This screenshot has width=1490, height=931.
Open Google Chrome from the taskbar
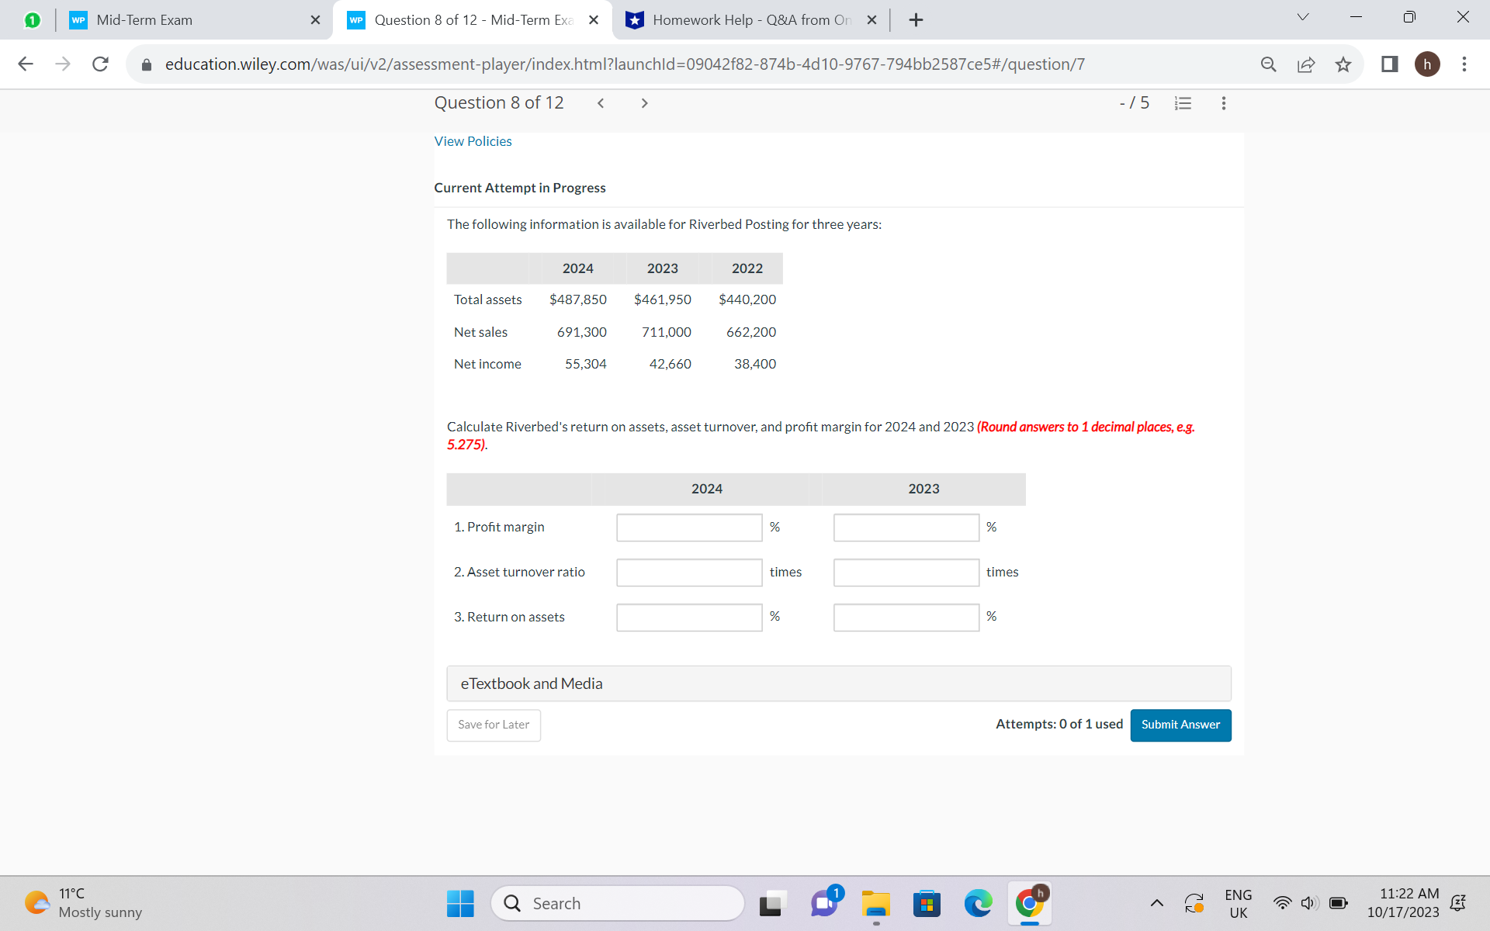pyautogui.click(x=1029, y=903)
